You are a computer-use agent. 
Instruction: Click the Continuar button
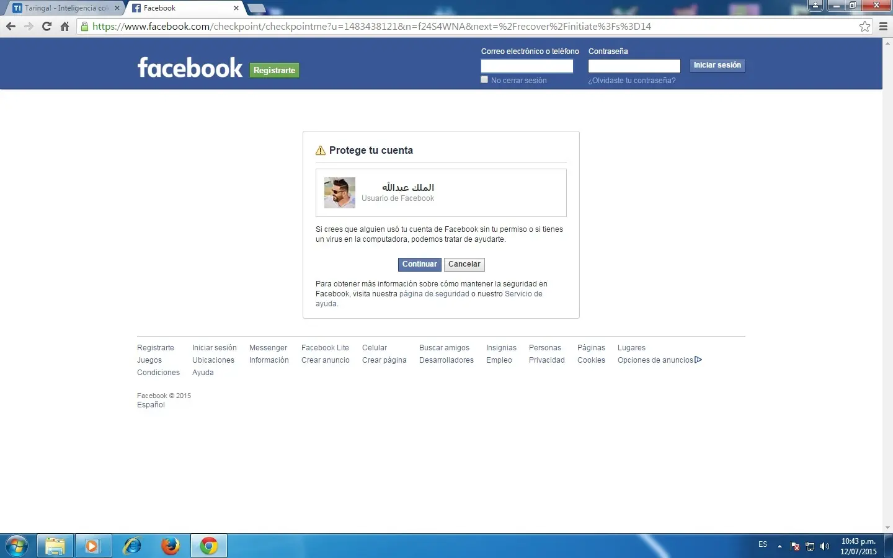point(420,264)
